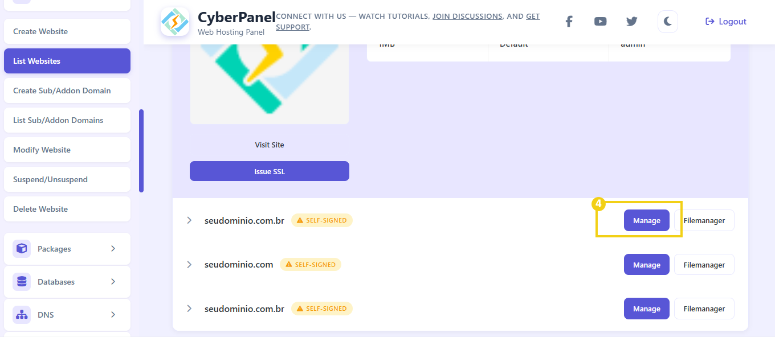775x337 pixels.
Task: Open CyberPanel's Twitter icon
Action: (x=631, y=21)
